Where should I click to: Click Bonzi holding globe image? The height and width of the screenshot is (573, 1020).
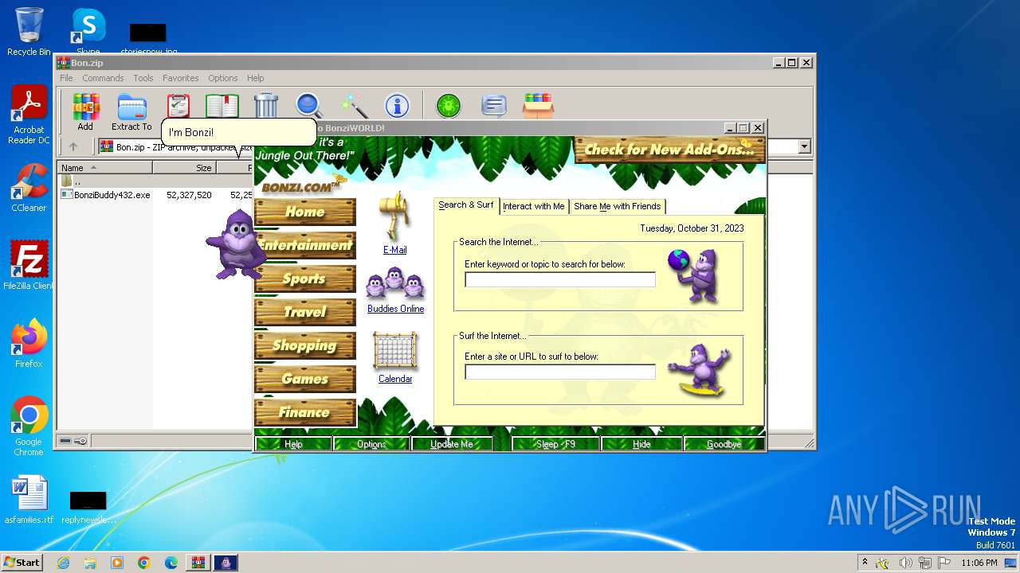[x=695, y=275]
